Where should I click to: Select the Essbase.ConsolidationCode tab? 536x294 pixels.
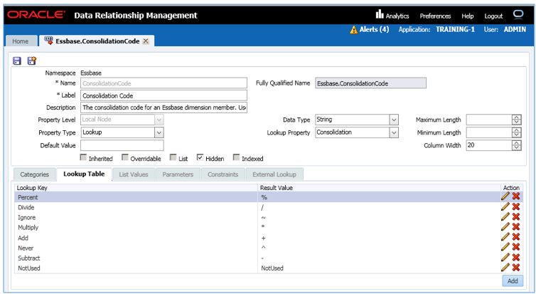(97, 41)
